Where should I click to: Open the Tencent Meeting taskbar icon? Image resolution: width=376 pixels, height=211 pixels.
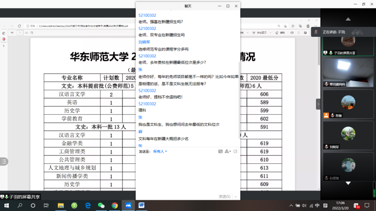pos(128,206)
